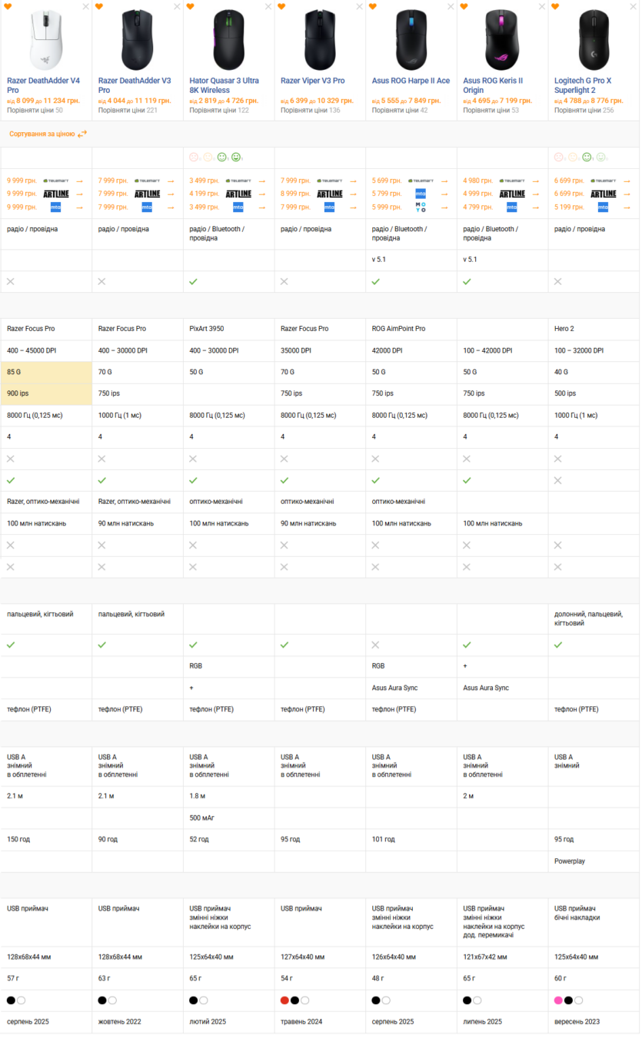Click the Asus ROG Keris II Origin thumbnail
This screenshot has height=1038, width=642.
pyautogui.click(x=501, y=40)
